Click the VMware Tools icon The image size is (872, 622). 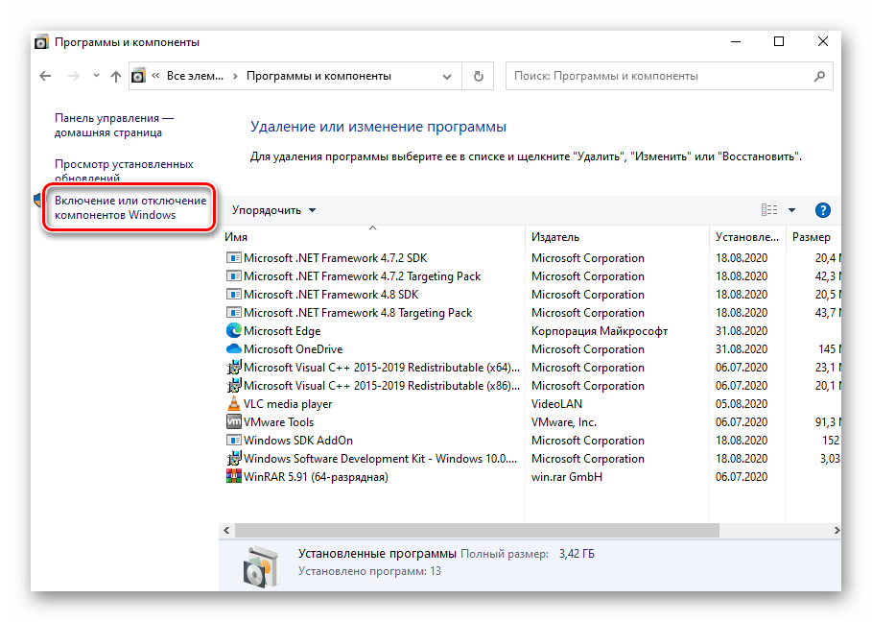(233, 421)
